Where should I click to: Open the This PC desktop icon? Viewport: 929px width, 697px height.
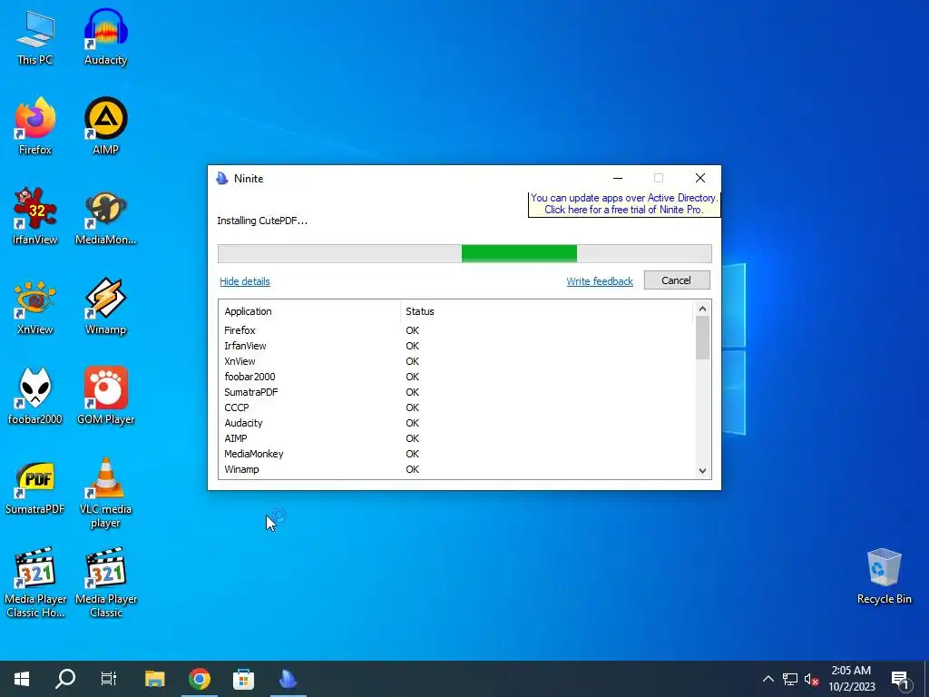pyautogui.click(x=35, y=37)
